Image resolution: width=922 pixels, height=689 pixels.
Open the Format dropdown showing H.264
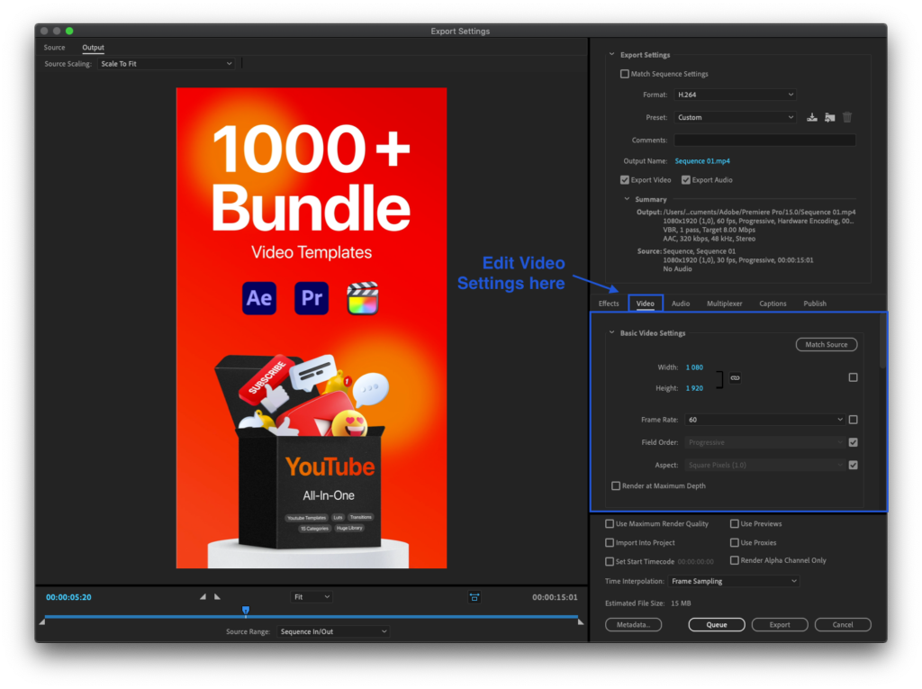tap(735, 95)
